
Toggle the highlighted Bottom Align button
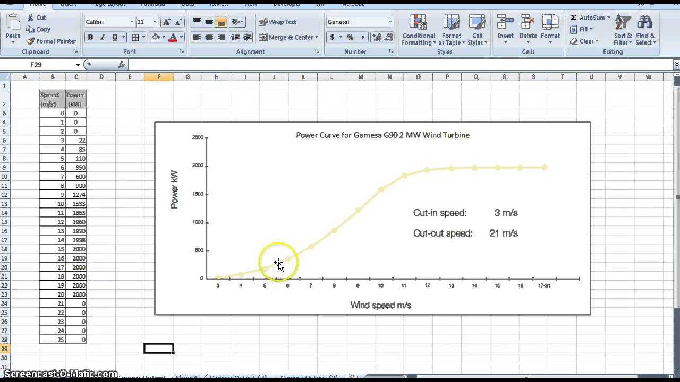221,22
